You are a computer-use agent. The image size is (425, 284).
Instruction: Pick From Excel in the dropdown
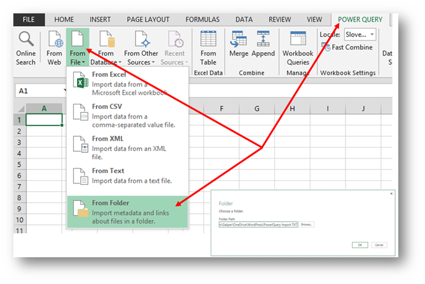tap(127, 83)
